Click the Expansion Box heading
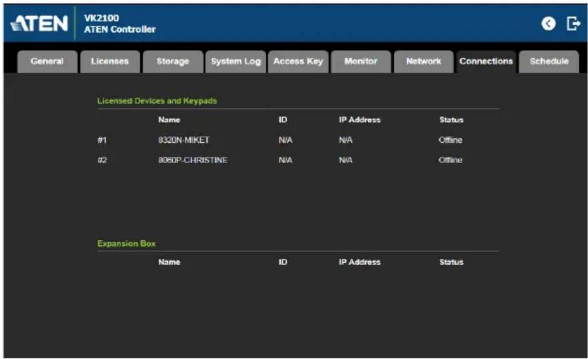The width and height of the screenshot is (588, 359). pyautogui.click(x=126, y=244)
